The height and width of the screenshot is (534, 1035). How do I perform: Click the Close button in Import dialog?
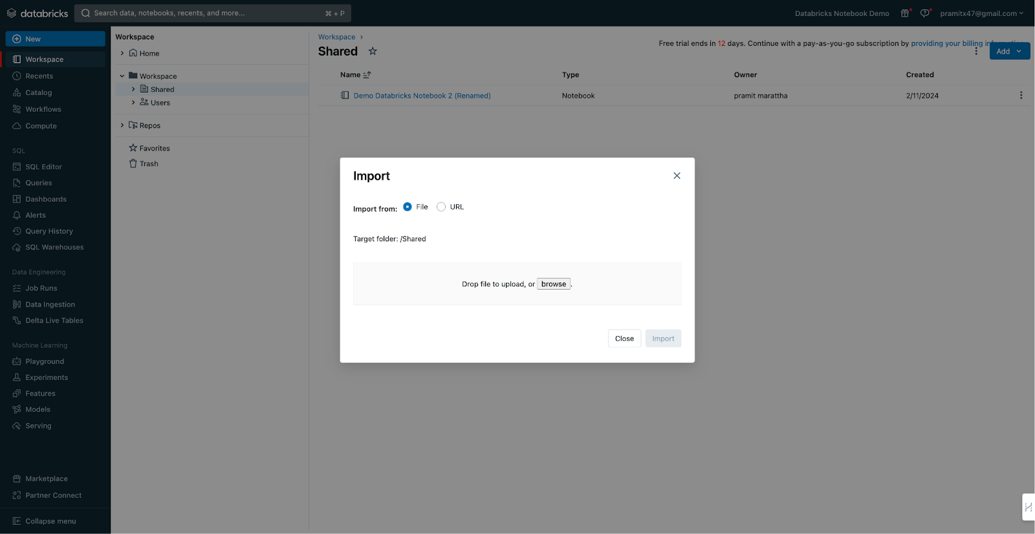pos(624,338)
